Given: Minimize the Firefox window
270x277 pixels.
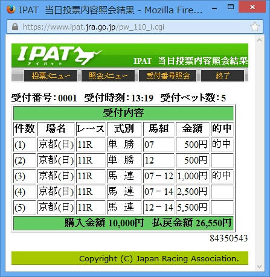Looking at the screenshot, I should [x=214, y=8].
